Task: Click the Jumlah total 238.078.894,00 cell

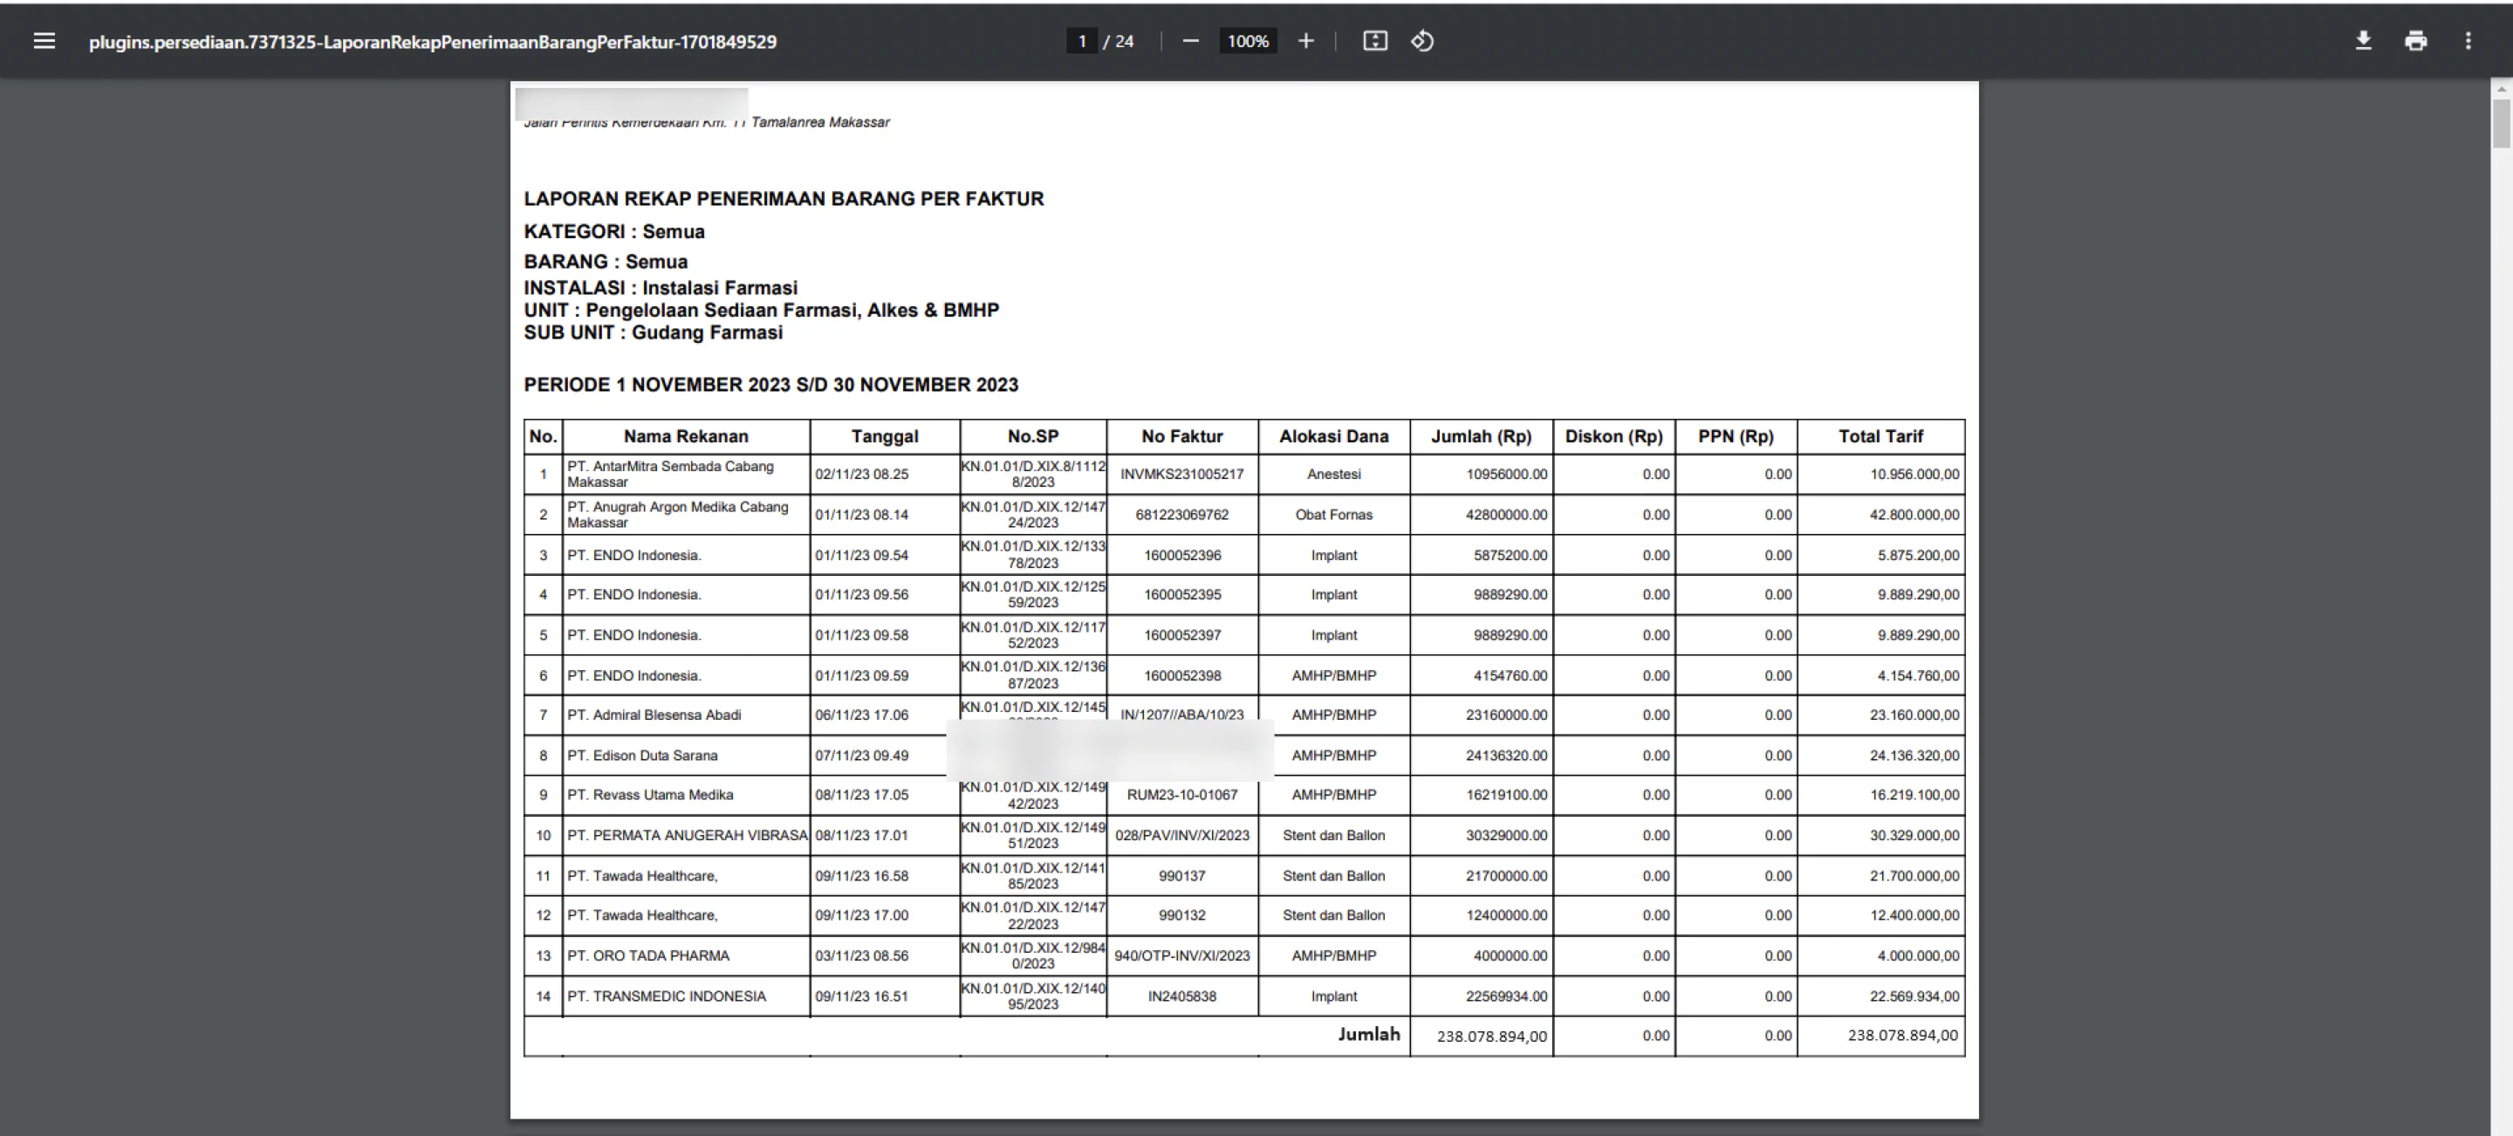Action: tap(1491, 1037)
